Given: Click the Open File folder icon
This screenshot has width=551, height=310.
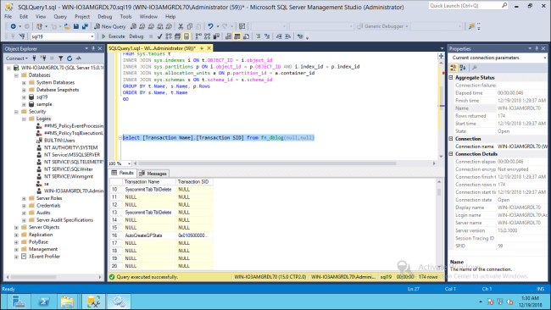Looking at the screenshot, I should click(x=67, y=26).
